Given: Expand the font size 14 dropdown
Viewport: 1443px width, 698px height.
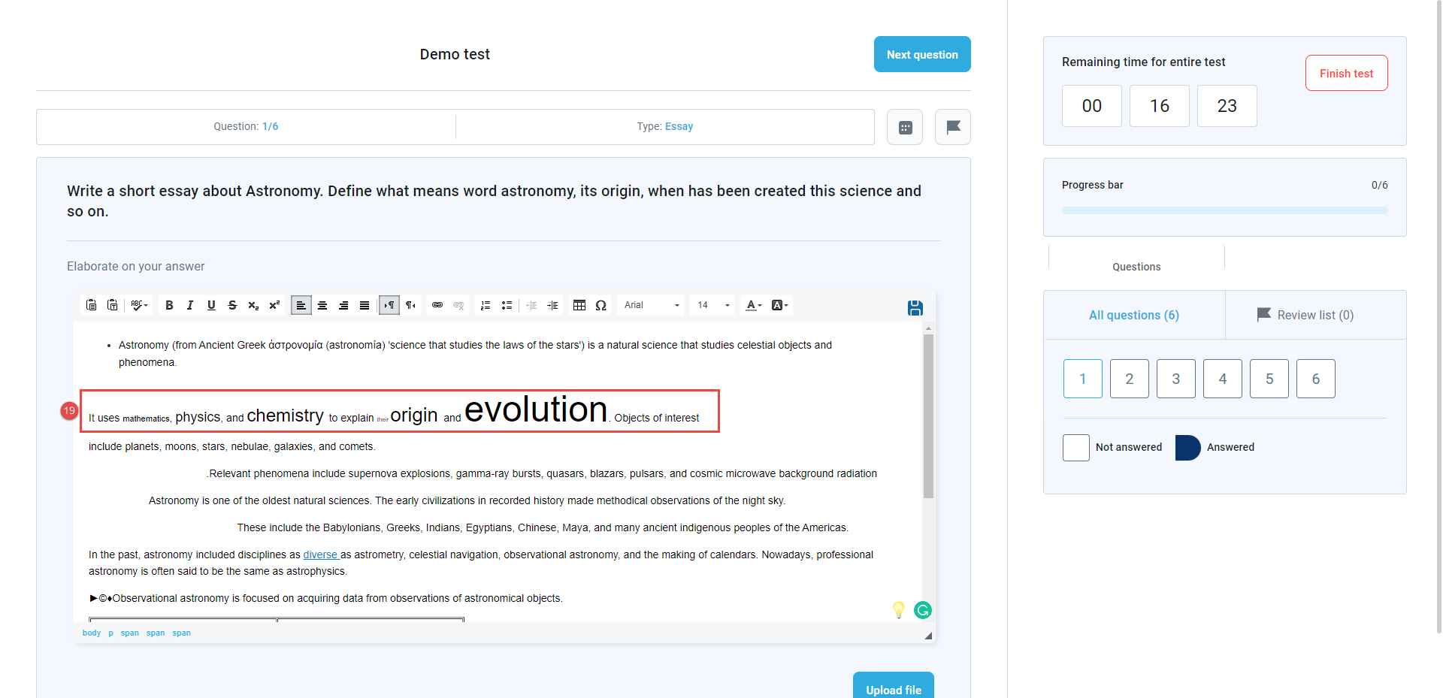Looking at the screenshot, I should pos(713,305).
